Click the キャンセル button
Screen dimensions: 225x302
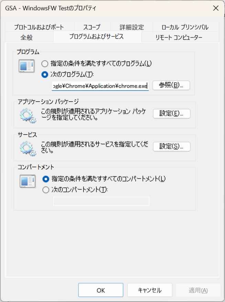[150, 290]
